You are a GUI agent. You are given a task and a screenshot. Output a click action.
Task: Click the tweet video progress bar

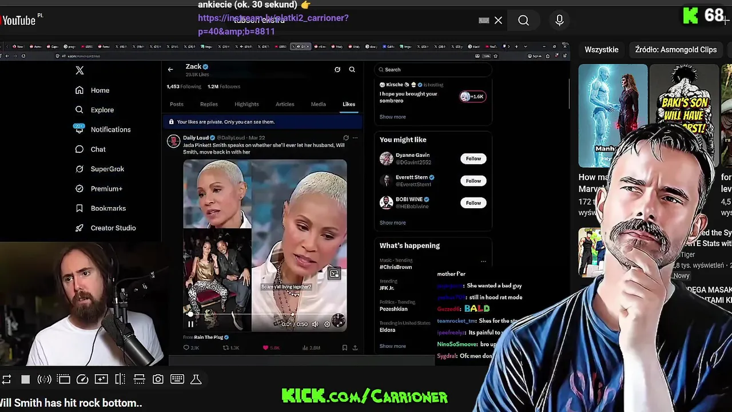click(265, 314)
